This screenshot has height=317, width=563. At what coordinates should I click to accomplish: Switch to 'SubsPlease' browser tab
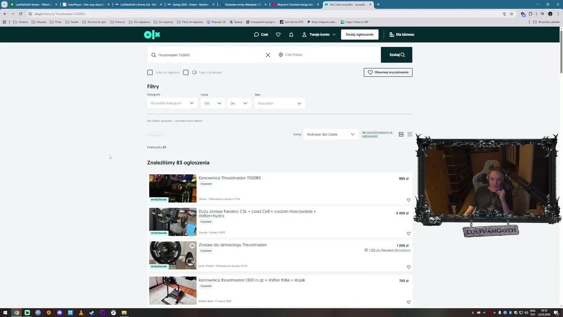86,4
